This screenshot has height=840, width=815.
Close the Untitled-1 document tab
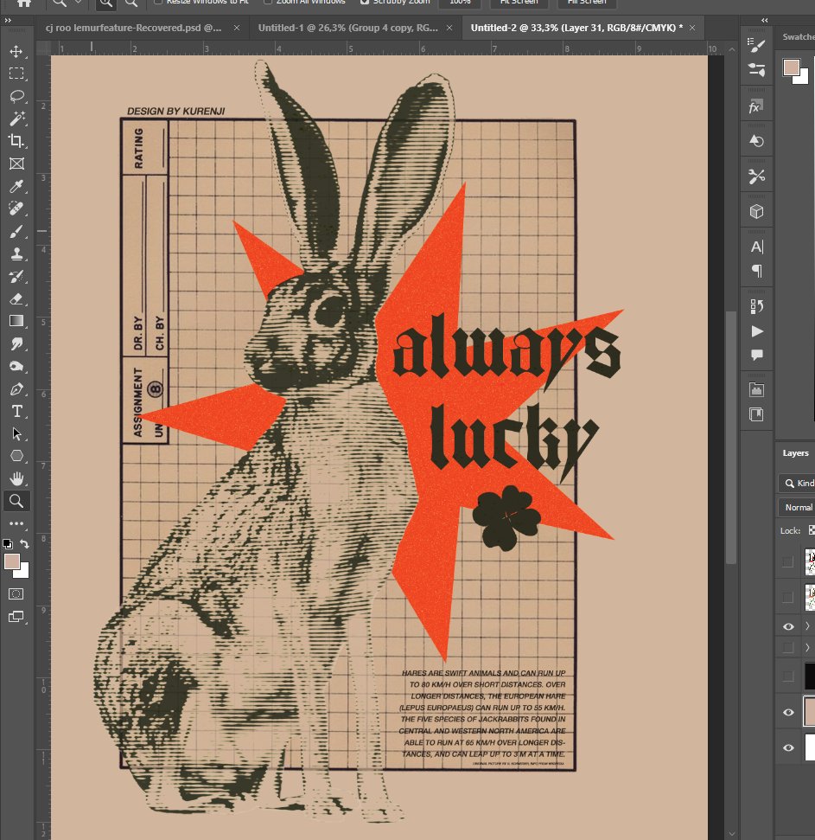pyautogui.click(x=449, y=28)
